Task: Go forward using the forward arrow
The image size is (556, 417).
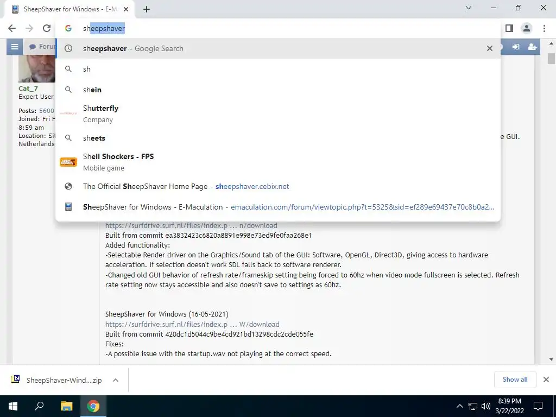Action: click(29, 28)
